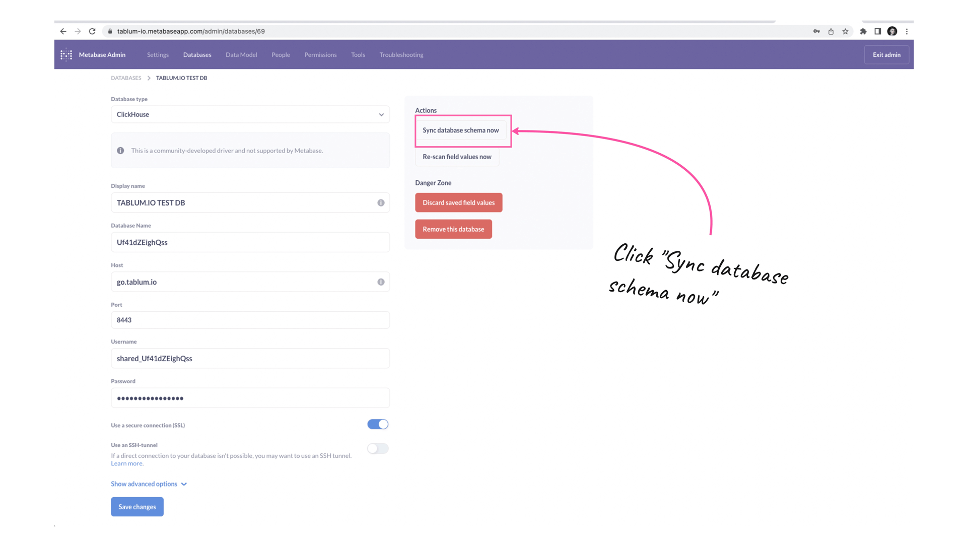Enable the SSH-tunnel switch
The width and height of the screenshot is (967, 544).
(378, 448)
